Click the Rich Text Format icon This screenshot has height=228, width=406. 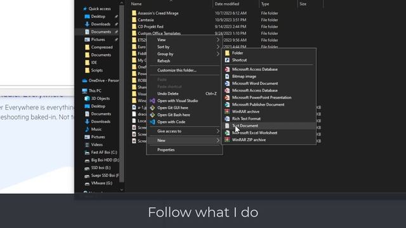coord(227,118)
